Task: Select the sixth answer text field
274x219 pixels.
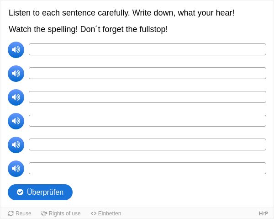Action: pyautogui.click(x=148, y=168)
